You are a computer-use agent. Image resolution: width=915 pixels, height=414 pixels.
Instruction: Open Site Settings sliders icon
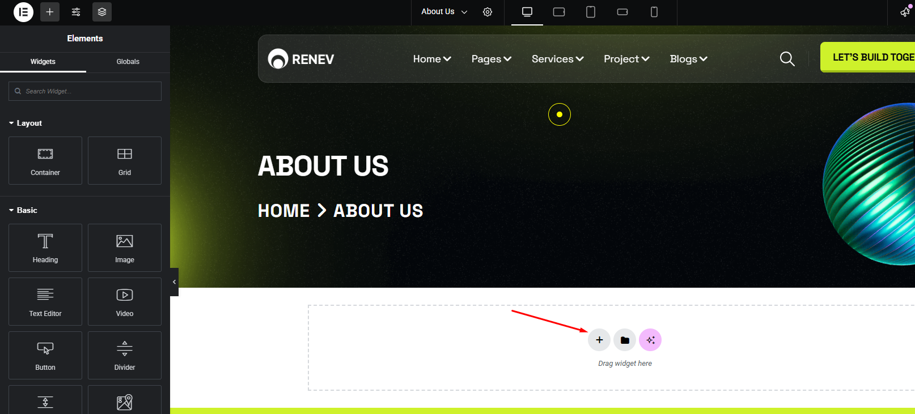(76, 12)
